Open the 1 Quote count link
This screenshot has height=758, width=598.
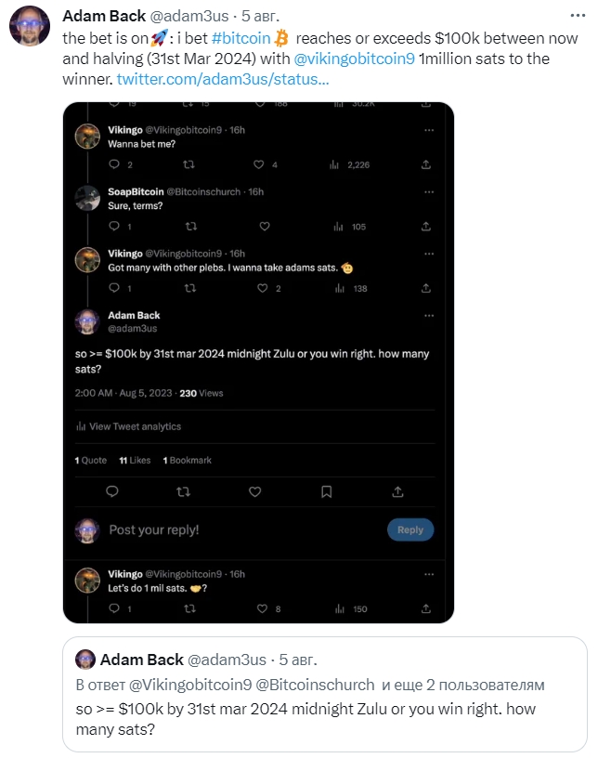(91, 460)
